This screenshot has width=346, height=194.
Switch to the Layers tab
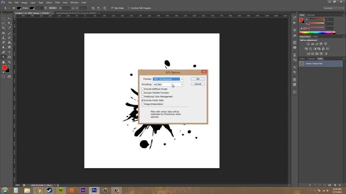(302, 59)
